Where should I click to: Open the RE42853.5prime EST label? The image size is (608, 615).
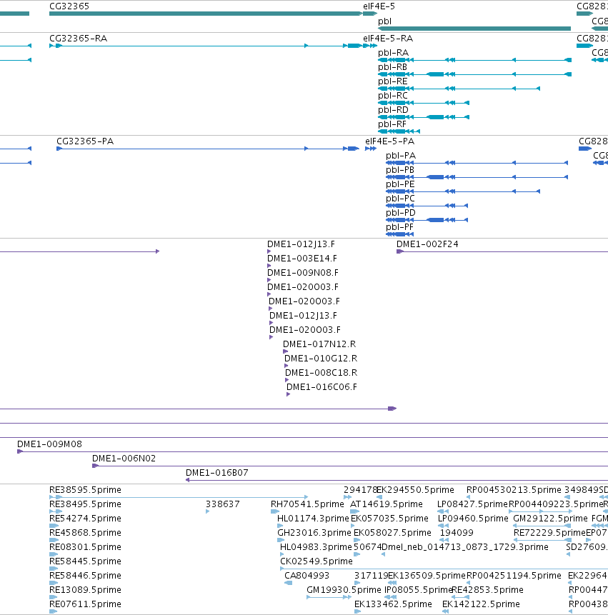pyautogui.click(x=487, y=590)
